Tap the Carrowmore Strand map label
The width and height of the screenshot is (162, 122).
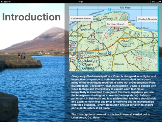81,19
